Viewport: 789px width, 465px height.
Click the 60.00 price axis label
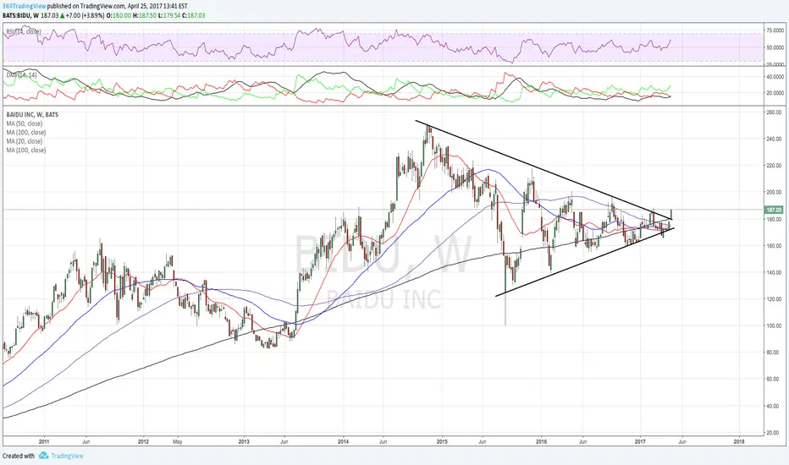tap(775, 380)
